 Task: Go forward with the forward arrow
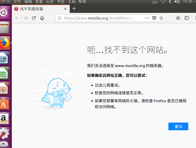[x=26, y=18]
